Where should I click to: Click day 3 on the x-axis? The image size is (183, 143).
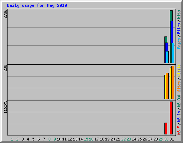point(23,139)
